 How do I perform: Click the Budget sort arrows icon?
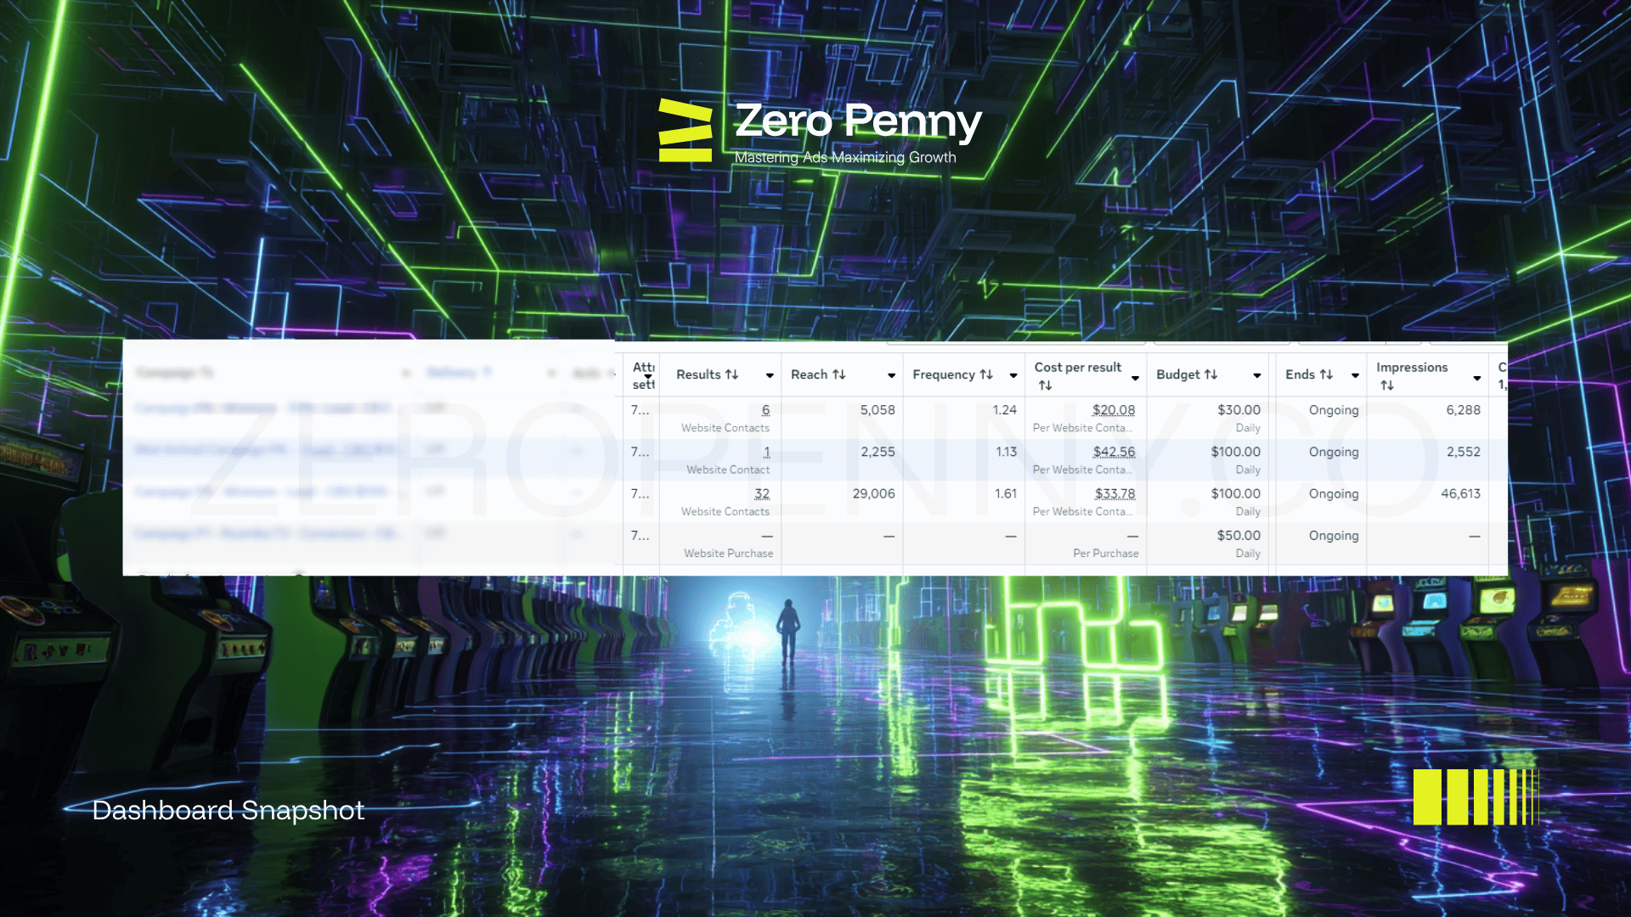click(1211, 374)
